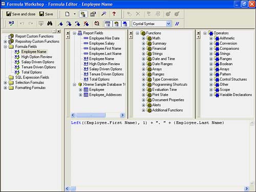Open Find with the binoculars icon
The width and height of the screenshot is (256, 192).
click(x=50, y=24)
